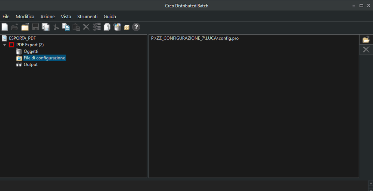
Task: Click the filing cabinet toolbar icon
Action: pyautogui.click(x=127, y=28)
